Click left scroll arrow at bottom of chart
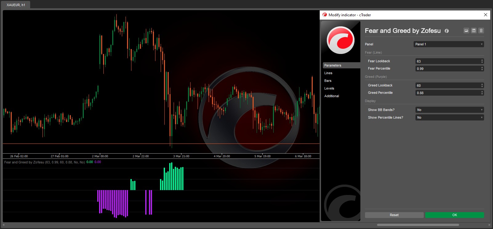This screenshot has width=493, height=229. tap(3, 225)
